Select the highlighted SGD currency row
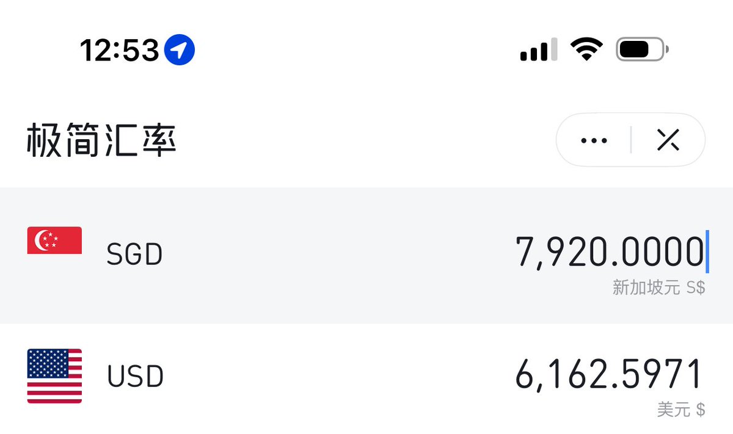 coord(366,256)
